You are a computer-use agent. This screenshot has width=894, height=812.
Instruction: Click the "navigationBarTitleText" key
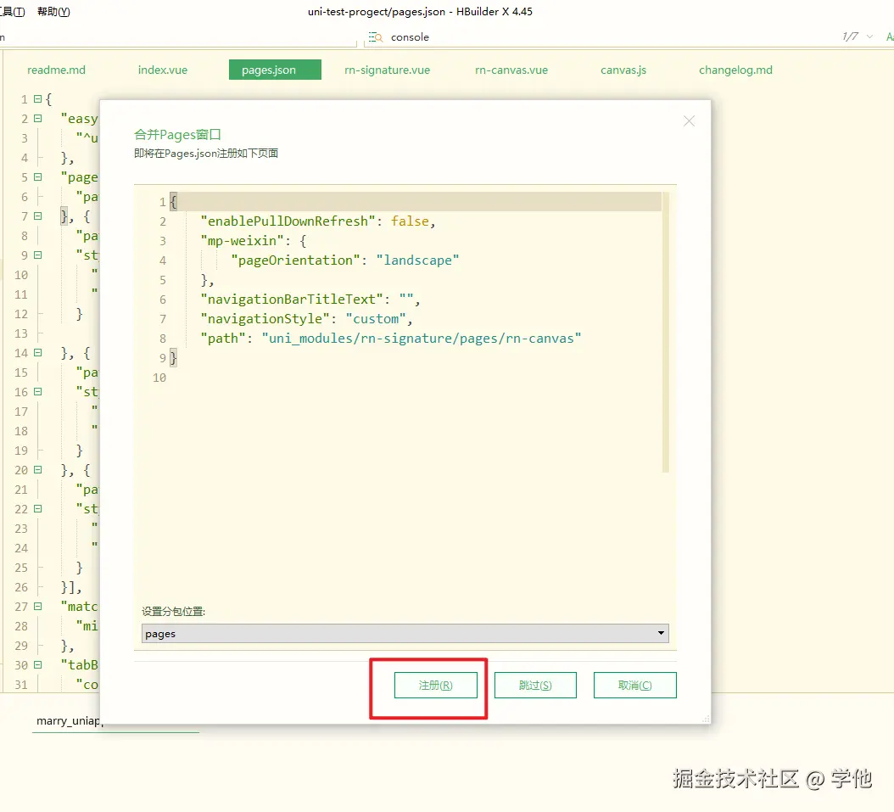(x=291, y=300)
